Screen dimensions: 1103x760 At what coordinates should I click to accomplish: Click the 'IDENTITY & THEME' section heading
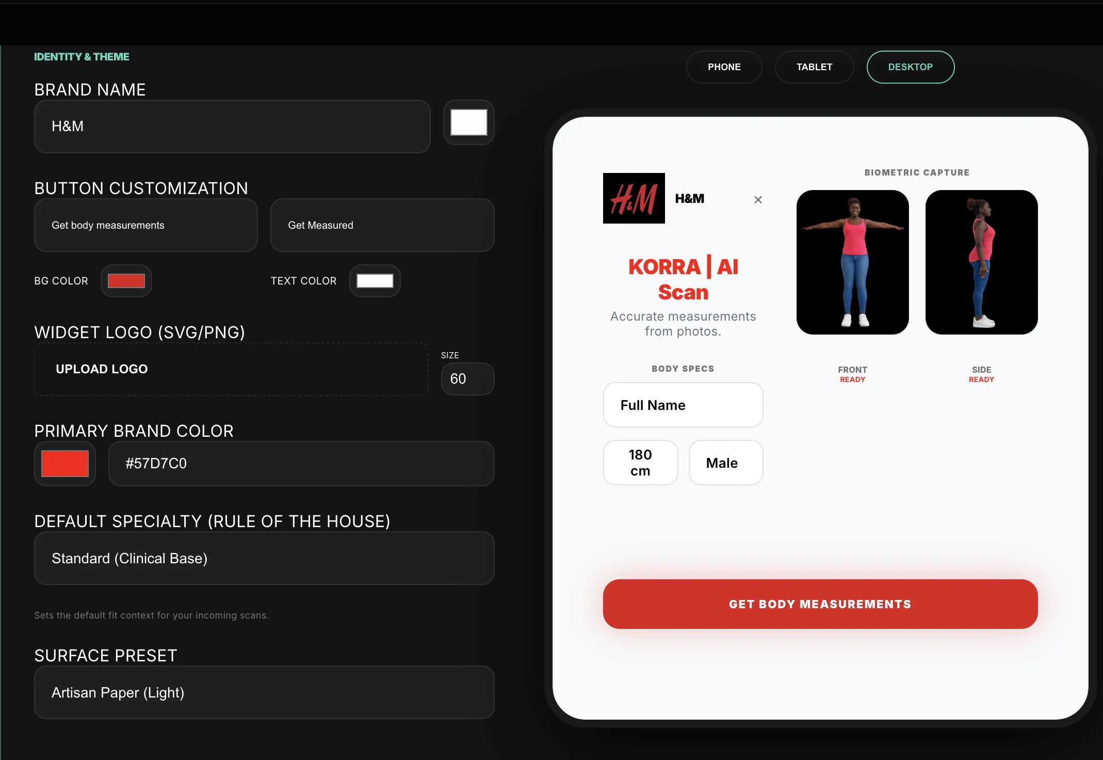point(82,57)
